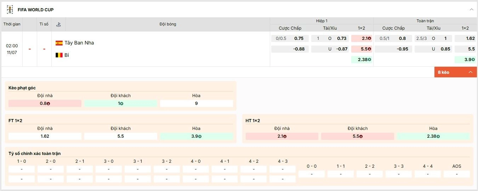Click Hiệp 1 handicap odds -0.88
The image size is (478, 191).
click(290, 49)
